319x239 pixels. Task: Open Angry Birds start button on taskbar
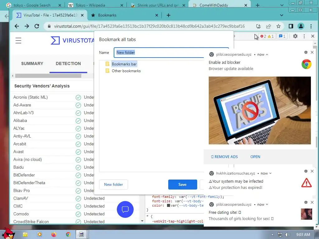(9, 233)
